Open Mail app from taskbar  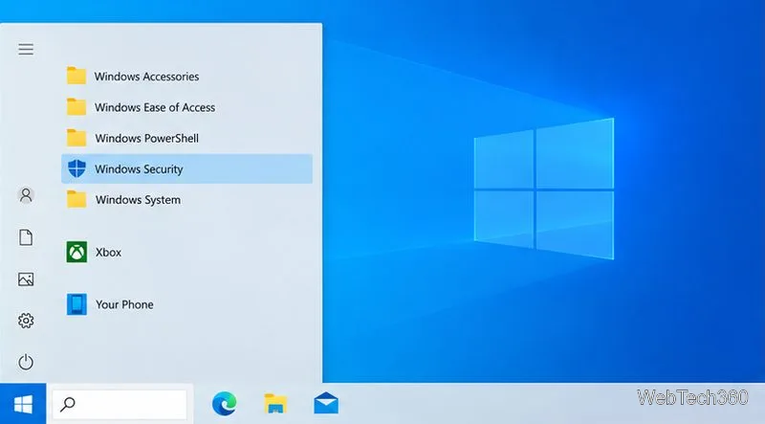click(x=326, y=404)
